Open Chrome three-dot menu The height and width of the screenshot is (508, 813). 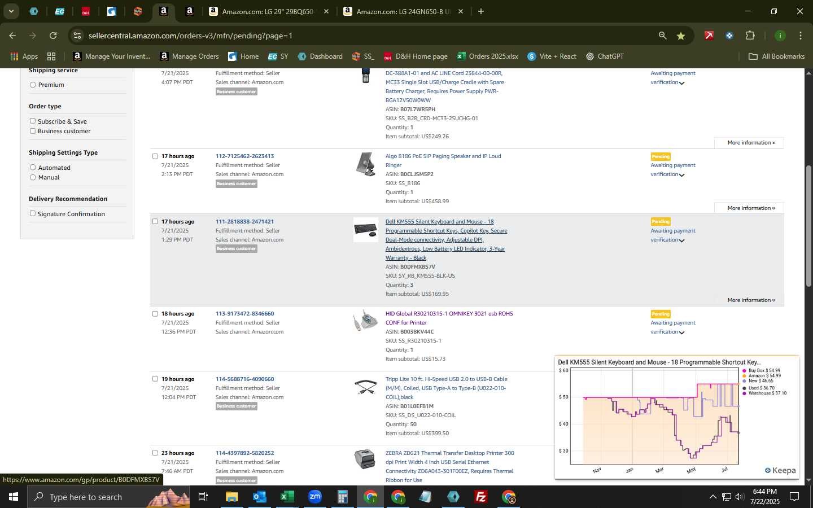(800, 36)
